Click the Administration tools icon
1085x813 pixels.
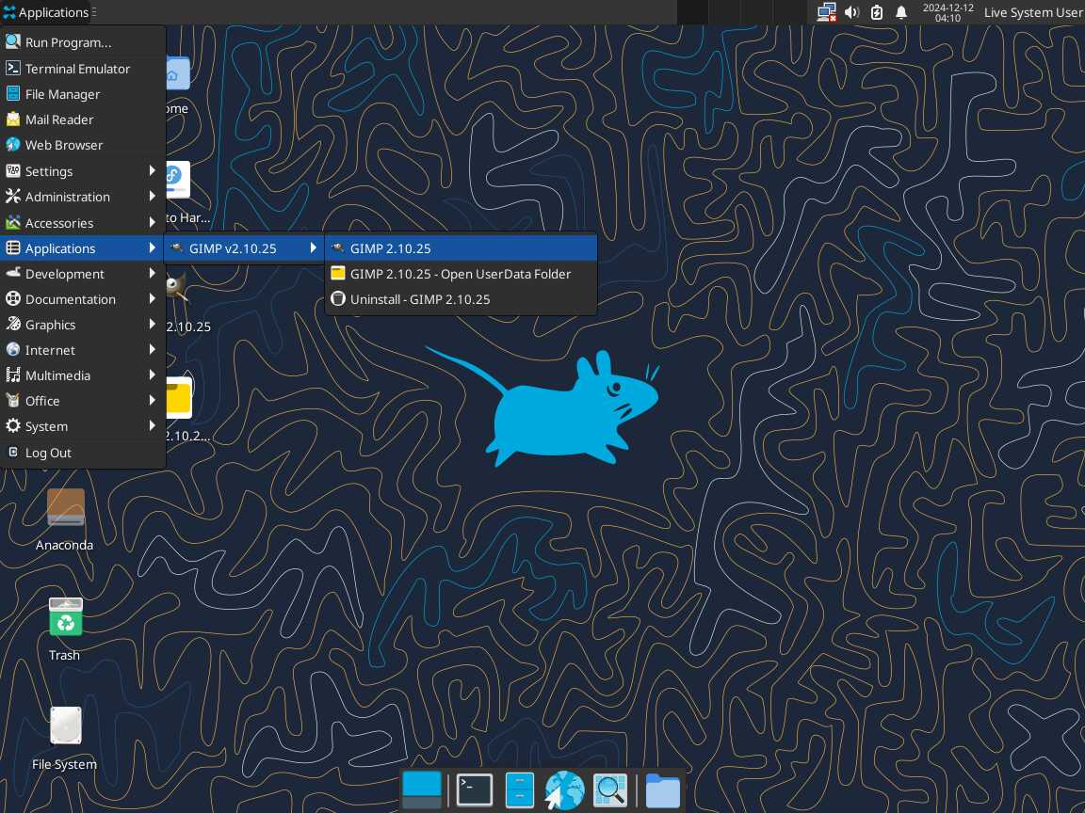(x=12, y=197)
